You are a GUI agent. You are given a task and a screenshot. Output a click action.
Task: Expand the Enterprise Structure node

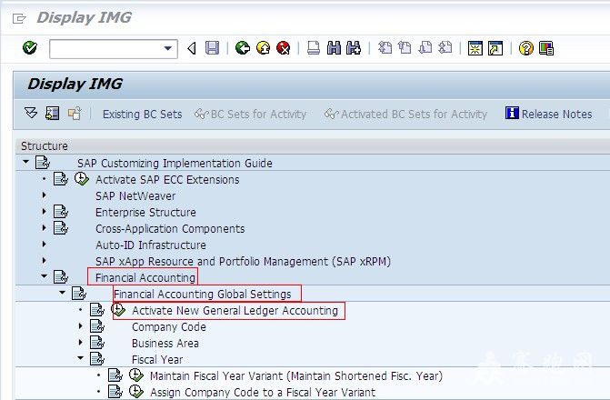click(x=44, y=211)
